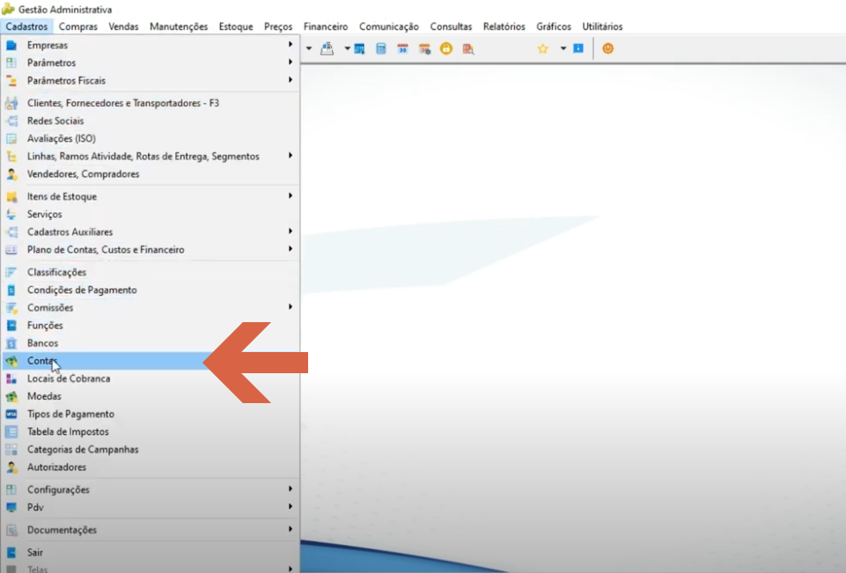Open the Relatórios menu

coord(504,26)
